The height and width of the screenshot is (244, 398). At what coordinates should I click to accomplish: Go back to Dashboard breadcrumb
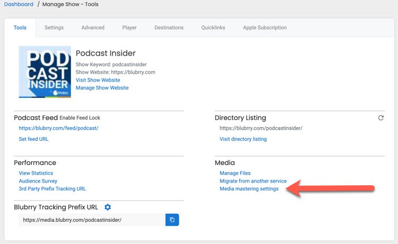click(x=19, y=4)
